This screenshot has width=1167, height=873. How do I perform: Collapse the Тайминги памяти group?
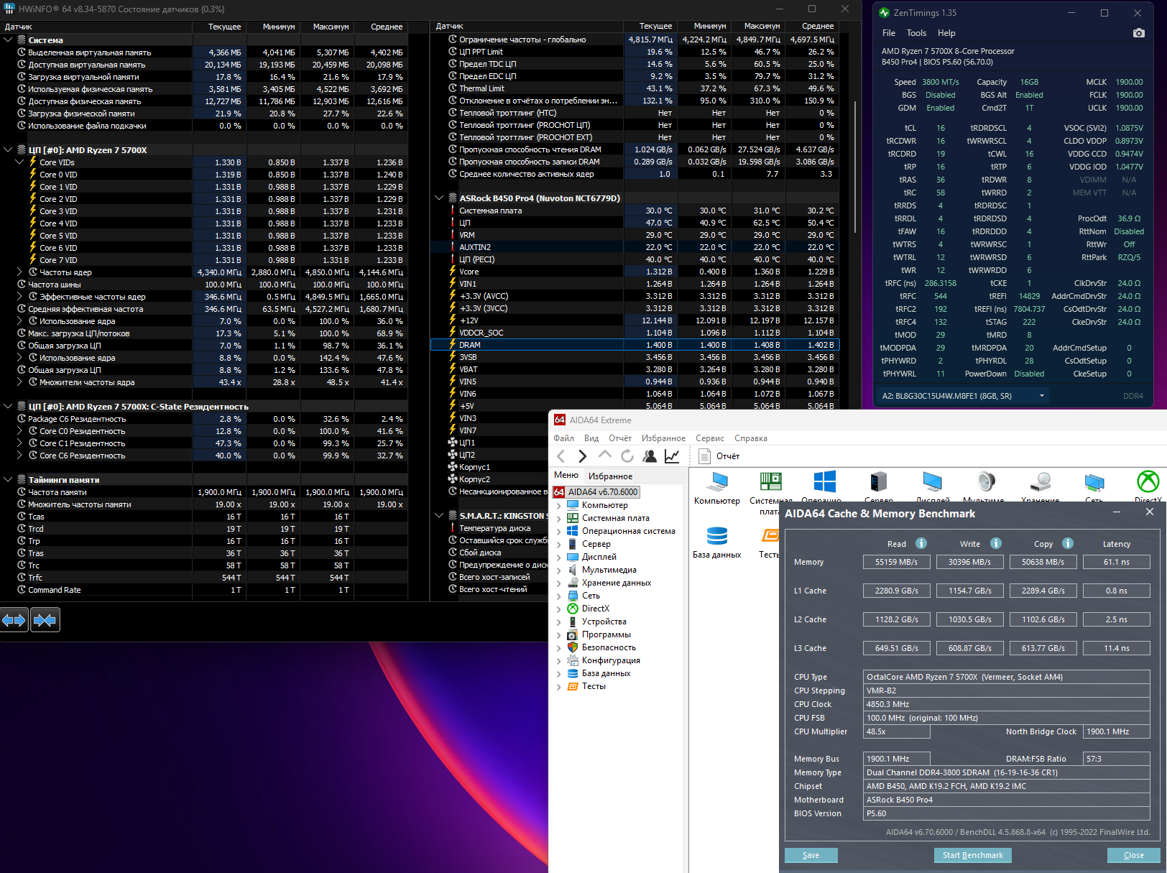(8, 479)
